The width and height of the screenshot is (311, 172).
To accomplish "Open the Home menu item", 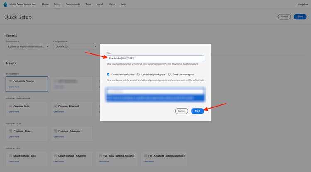I will [45, 4].
